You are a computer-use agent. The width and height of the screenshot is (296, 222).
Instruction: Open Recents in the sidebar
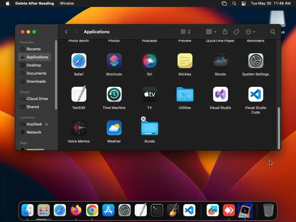click(x=34, y=49)
